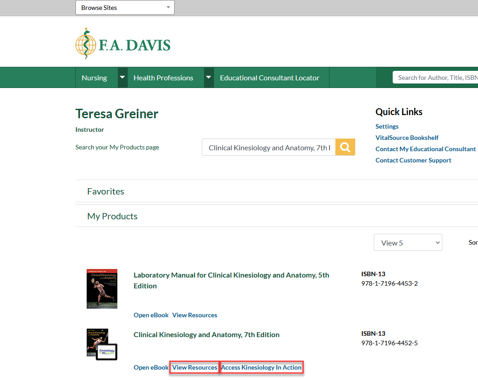Open the View 5 dropdown
This screenshot has width=478, height=380.
pos(408,242)
